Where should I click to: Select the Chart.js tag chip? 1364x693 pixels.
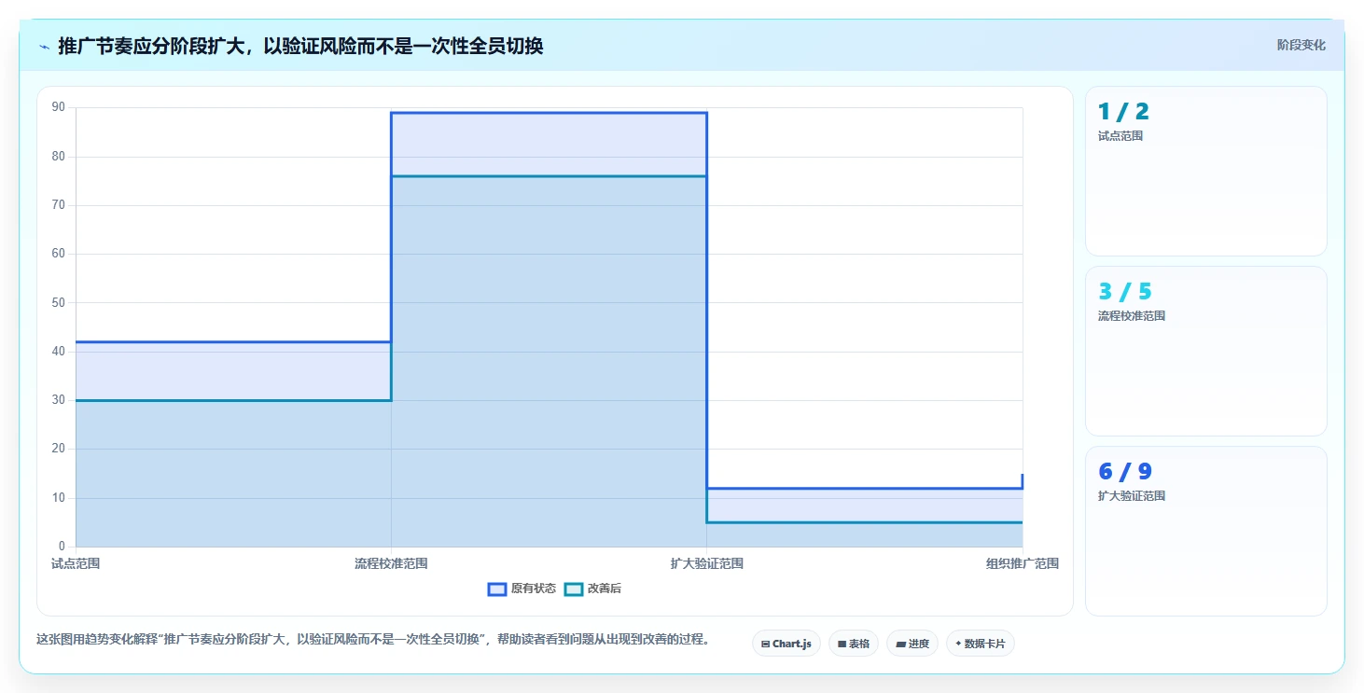pos(786,644)
